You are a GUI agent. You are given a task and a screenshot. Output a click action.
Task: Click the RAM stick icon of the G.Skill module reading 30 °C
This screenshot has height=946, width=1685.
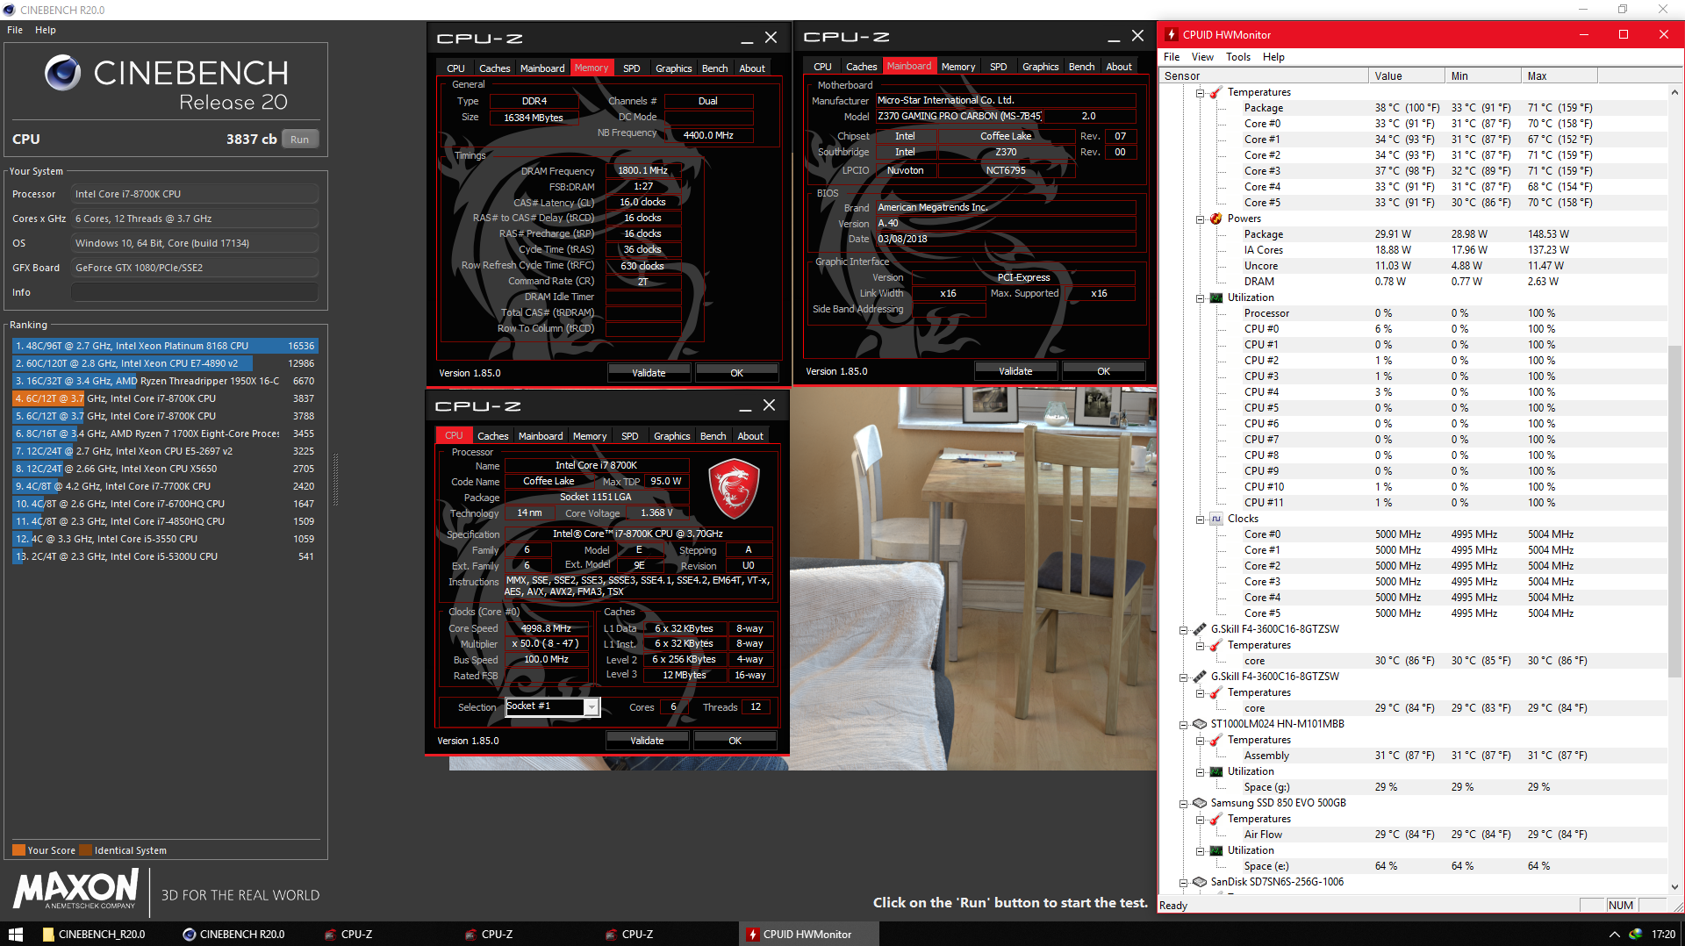pyautogui.click(x=1200, y=629)
